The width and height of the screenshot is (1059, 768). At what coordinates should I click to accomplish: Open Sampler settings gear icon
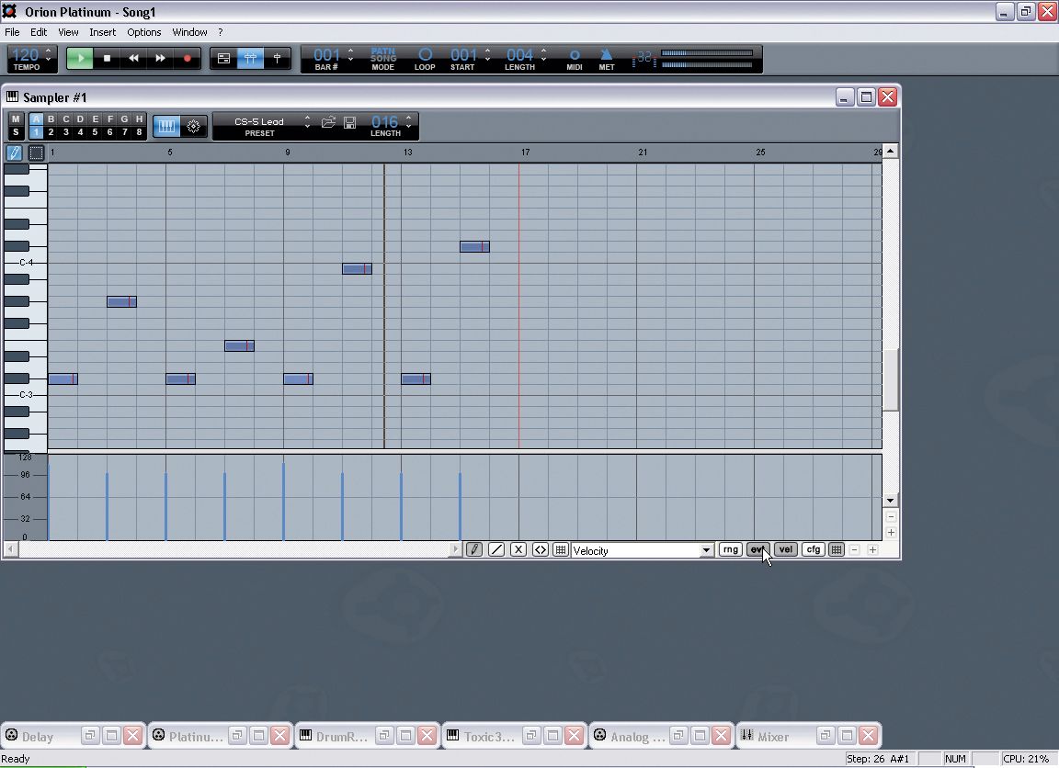(x=193, y=126)
